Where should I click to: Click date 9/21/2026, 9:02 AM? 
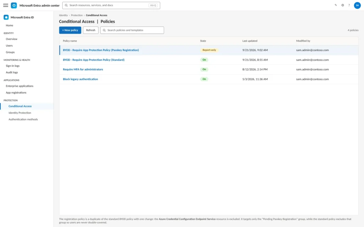point(255,50)
